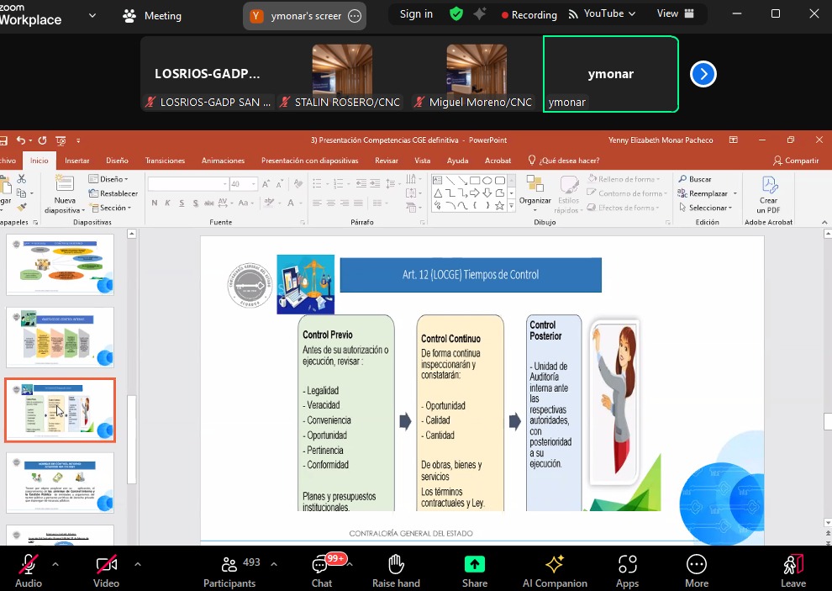This screenshot has height=591, width=832.
Task: Click the green Share screen icon
Action: 475,565
